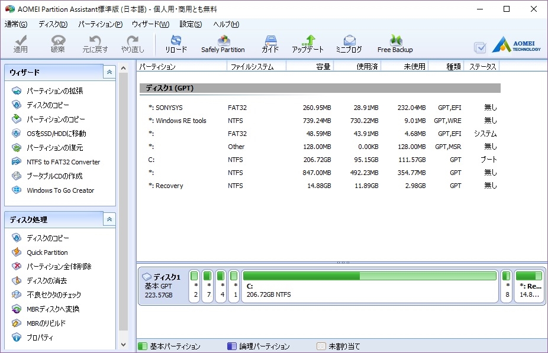
Task: Select the C: 206.72GB NTFS block in disk map
Action: (370, 286)
